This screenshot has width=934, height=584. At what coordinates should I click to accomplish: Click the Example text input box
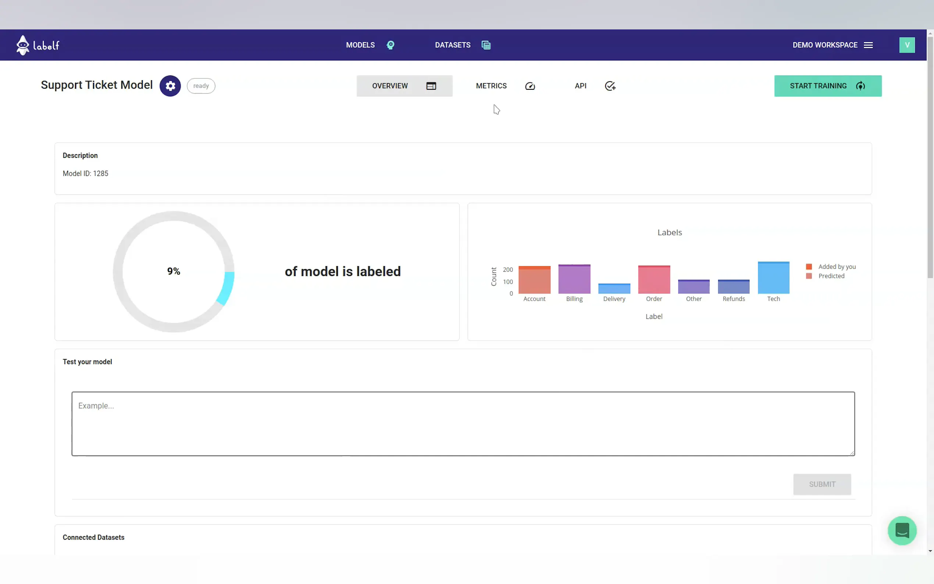click(x=463, y=424)
